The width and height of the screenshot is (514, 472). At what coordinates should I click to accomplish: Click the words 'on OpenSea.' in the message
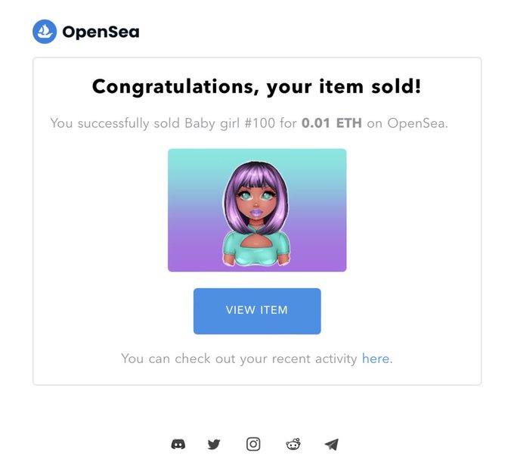(x=407, y=123)
